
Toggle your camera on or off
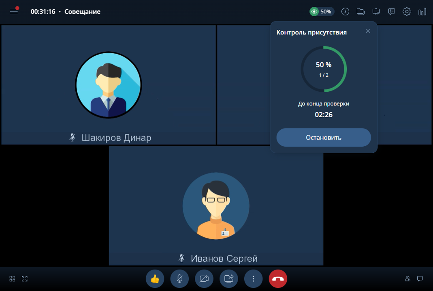[x=204, y=279]
